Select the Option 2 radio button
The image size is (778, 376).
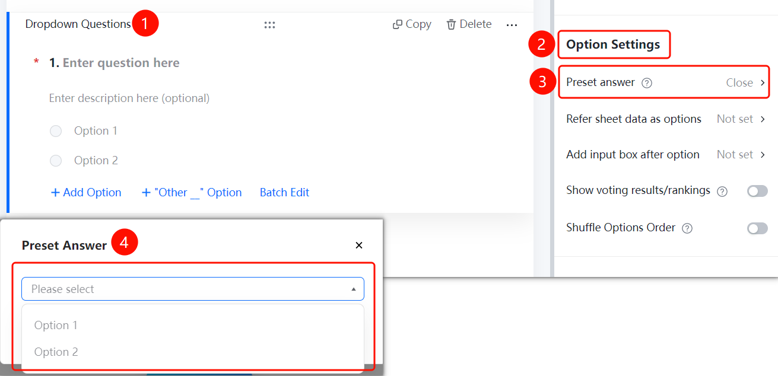(56, 161)
